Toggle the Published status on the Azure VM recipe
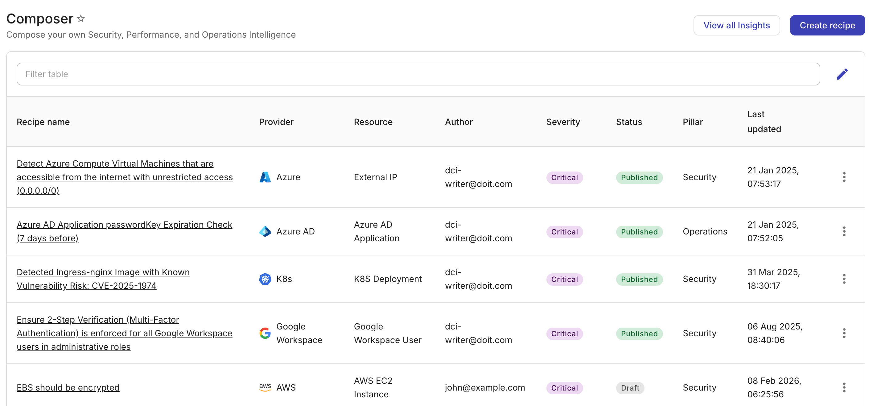The height and width of the screenshot is (406, 877). coord(639,177)
